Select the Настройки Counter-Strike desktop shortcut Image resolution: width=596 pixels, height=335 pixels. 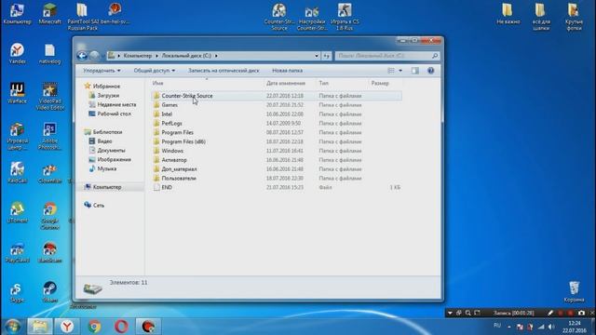[312, 17]
